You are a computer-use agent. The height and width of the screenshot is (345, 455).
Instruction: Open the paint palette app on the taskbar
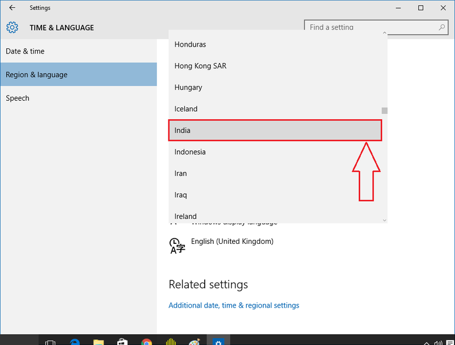[195, 342]
